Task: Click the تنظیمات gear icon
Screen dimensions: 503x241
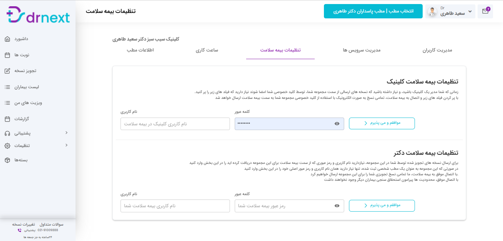Action: [x=7, y=146]
